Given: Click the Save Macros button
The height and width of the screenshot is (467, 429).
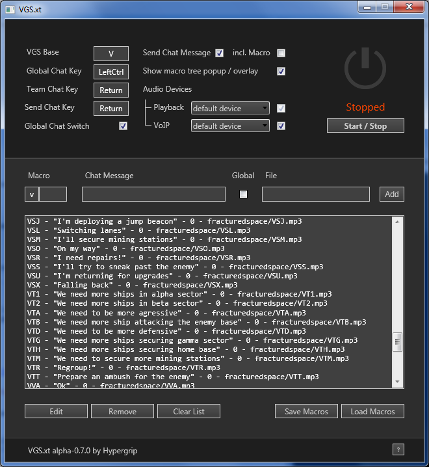Looking at the screenshot, I should (x=306, y=411).
